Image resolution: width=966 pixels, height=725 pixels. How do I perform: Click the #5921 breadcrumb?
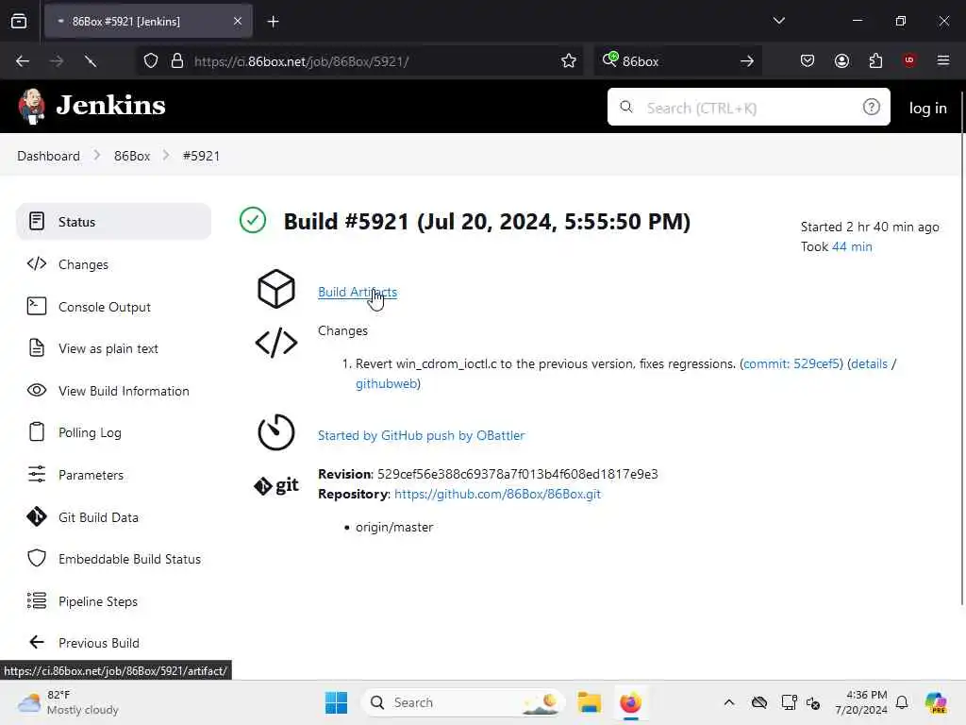pyautogui.click(x=202, y=156)
